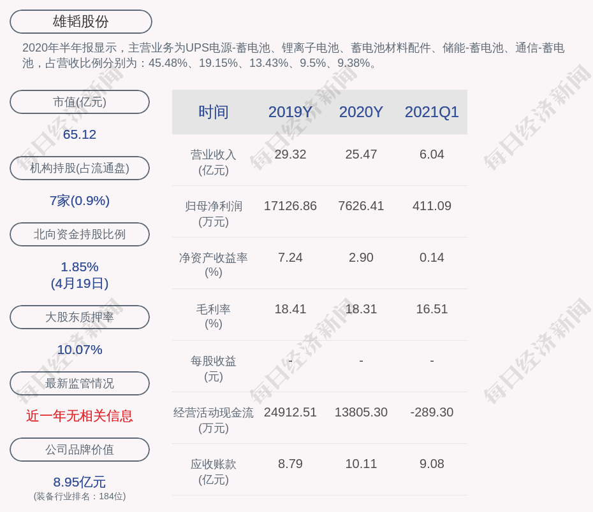Click the 雄韬股份 company name pill
Image resolution: width=593 pixels, height=512 pixels.
point(80,22)
